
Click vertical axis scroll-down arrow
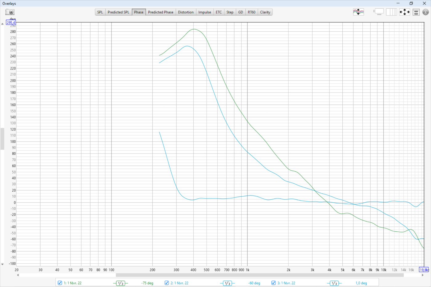pyautogui.click(x=2, y=264)
